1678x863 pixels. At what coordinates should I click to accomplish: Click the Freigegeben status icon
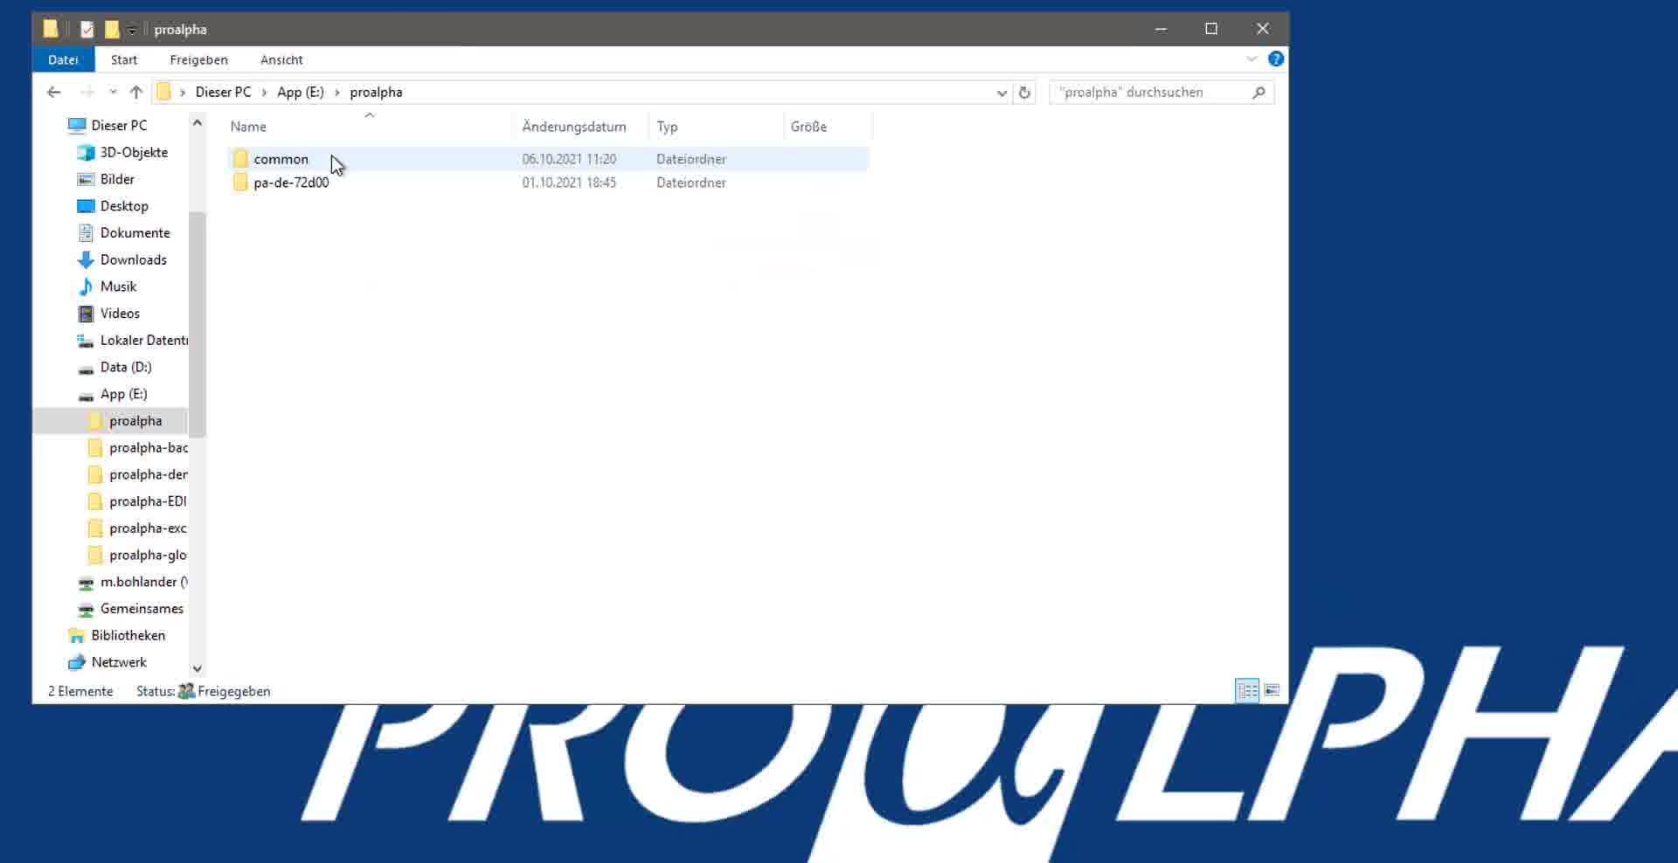[186, 691]
